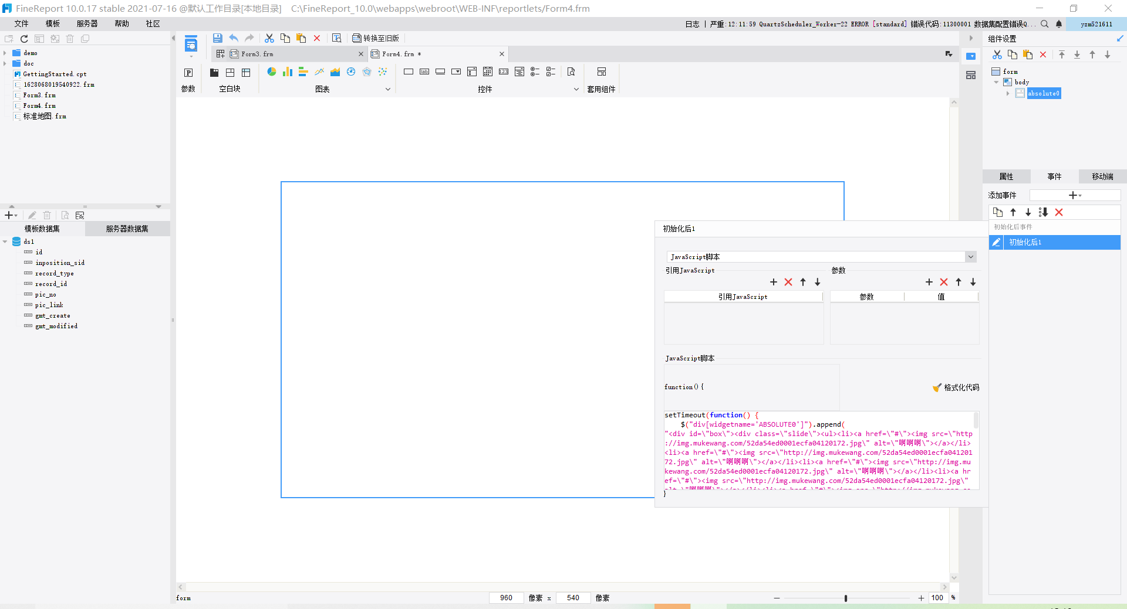Insert a date picker control
This screenshot has height=609, width=1127.
tap(488, 72)
